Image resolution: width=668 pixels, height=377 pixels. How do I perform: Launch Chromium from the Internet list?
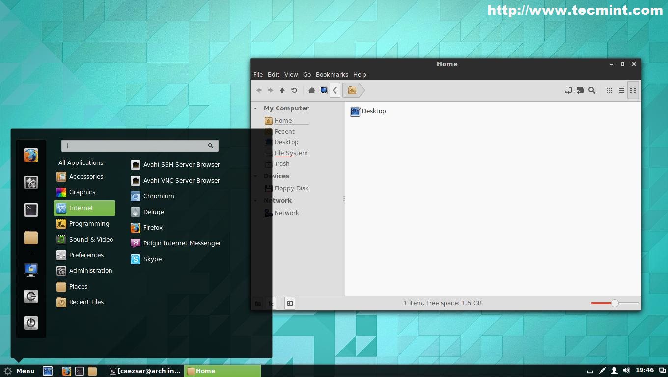pos(158,196)
